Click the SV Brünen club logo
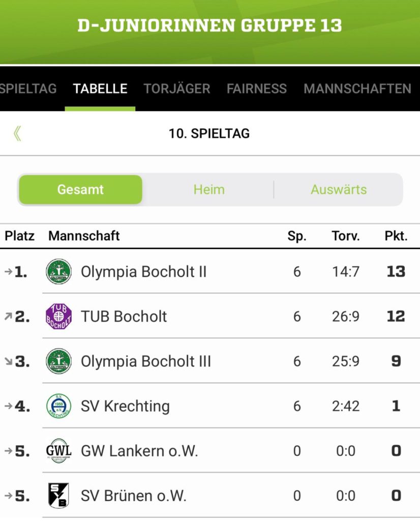This screenshot has height=521, width=420. tap(58, 496)
